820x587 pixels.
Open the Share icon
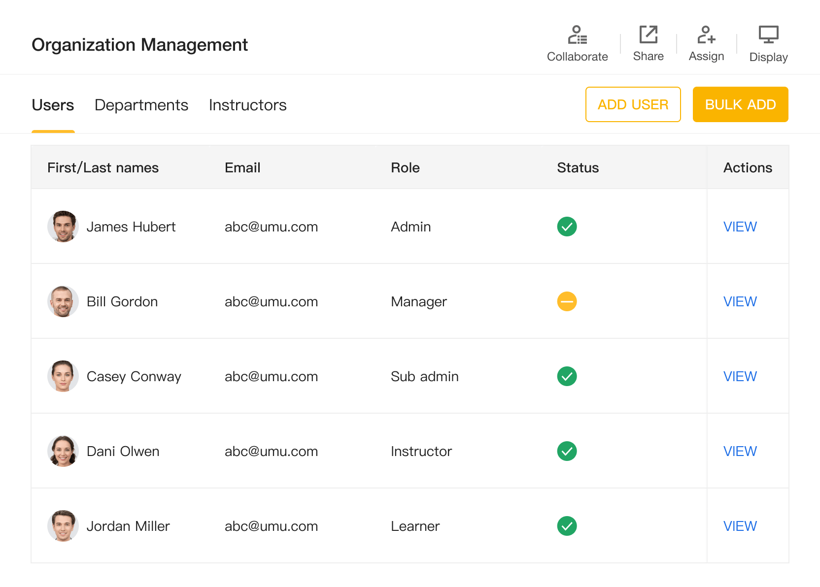(648, 35)
